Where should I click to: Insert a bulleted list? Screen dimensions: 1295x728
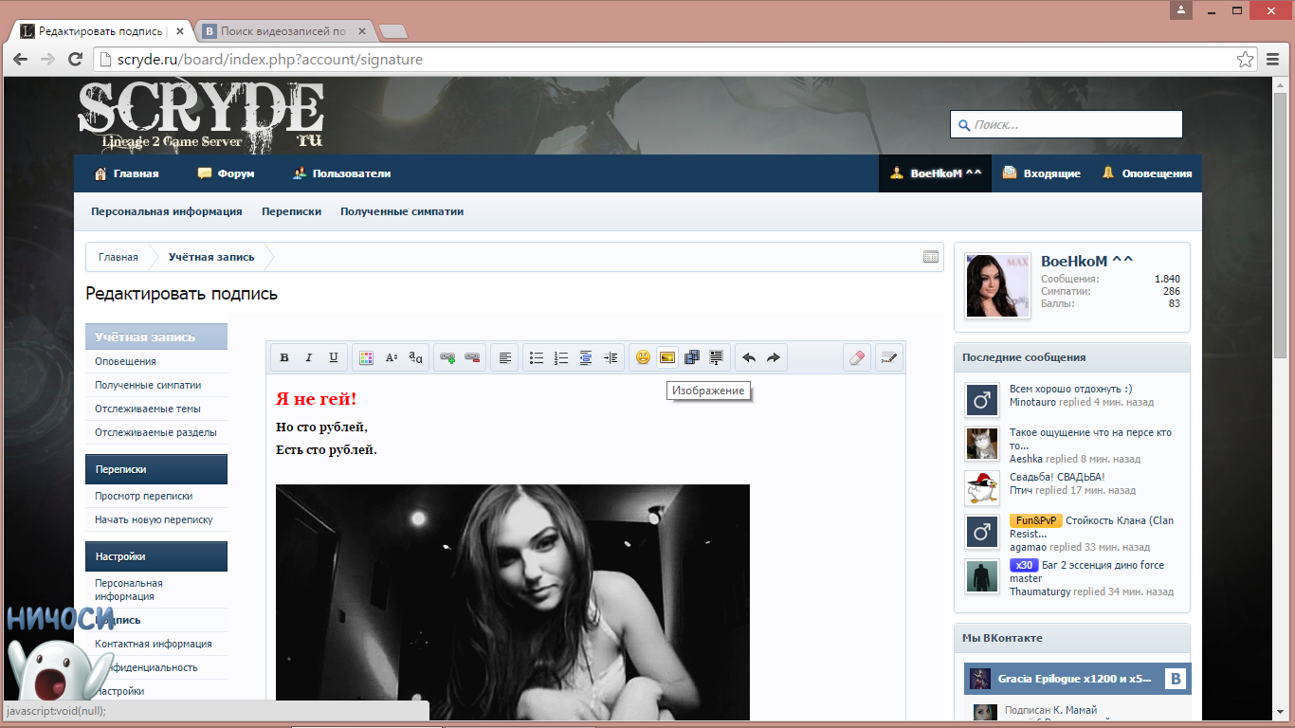[x=537, y=357]
